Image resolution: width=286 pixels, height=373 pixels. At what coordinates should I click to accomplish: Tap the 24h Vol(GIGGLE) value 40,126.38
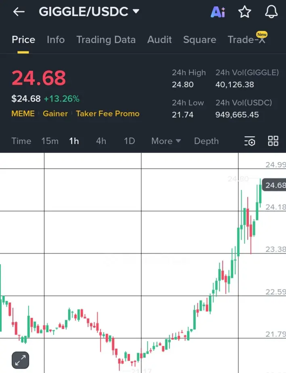point(234,84)
